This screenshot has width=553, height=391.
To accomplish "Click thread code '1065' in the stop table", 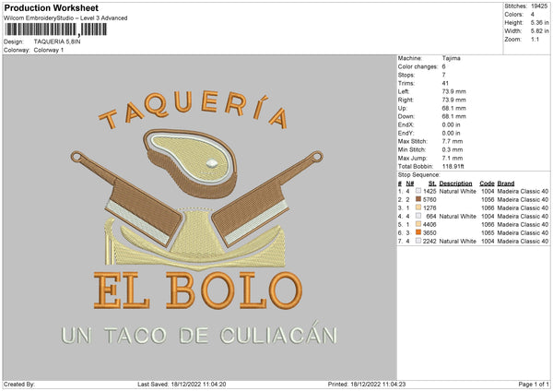I will [x=488, y=233].
